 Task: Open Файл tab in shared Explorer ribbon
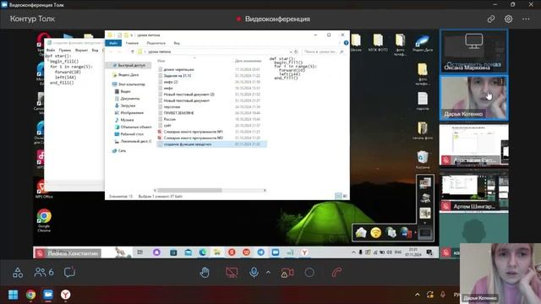pos(113,43)
